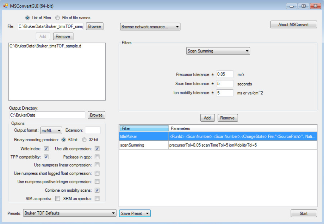Click the Ion mobility tolerance field
This screenshot has height=224, width=324.
click(225, 93)
